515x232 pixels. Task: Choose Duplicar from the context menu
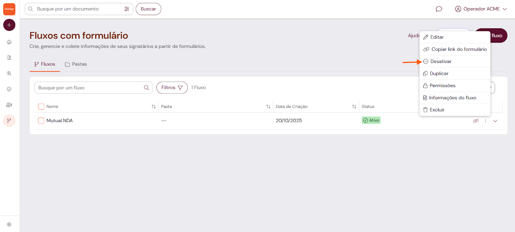tap(439, 74)
